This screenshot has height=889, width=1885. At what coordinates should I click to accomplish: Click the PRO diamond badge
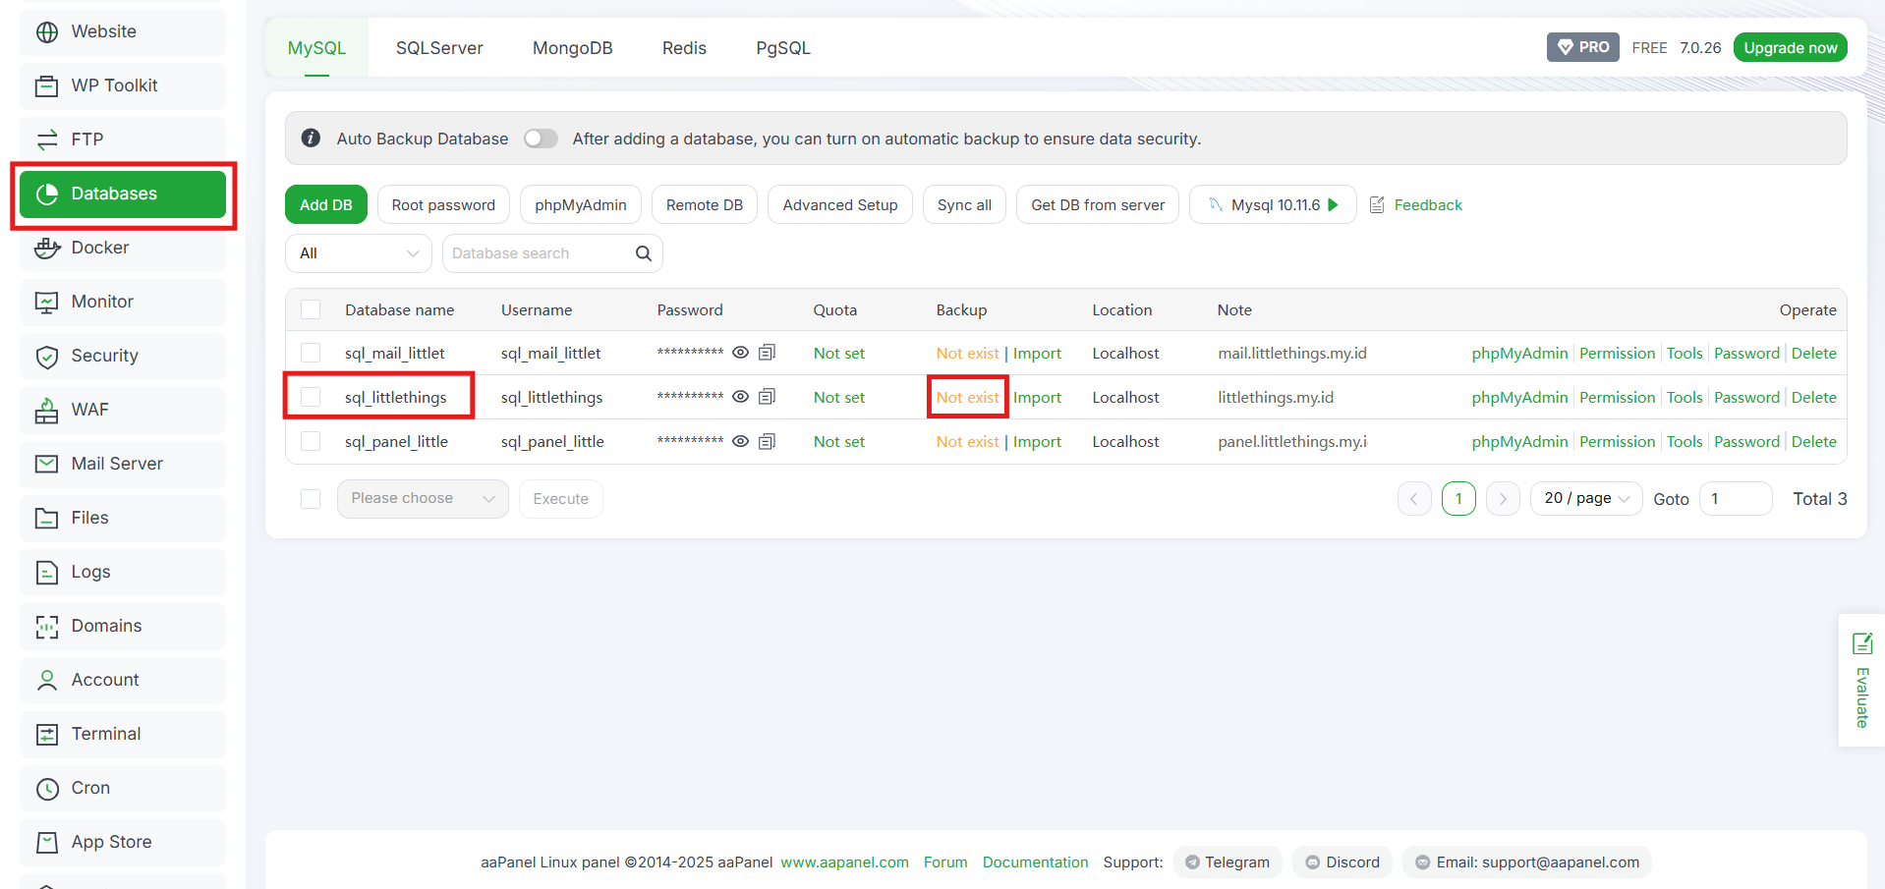(x=1583, y=47)
